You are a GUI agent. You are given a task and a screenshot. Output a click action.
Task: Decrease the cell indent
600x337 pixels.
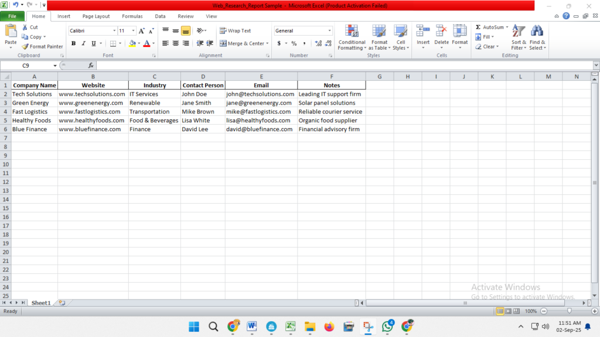(x=200, y=43)
